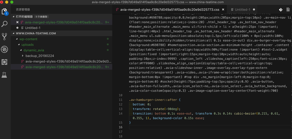
Task: Click the red macOS close window button
Action: click(x=2, y=2)
